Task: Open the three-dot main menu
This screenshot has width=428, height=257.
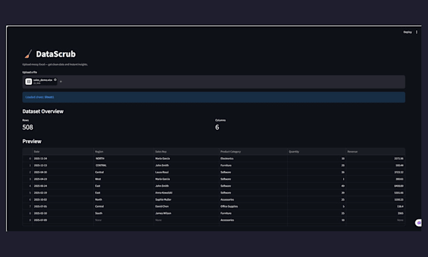Action: coord(417,32)
